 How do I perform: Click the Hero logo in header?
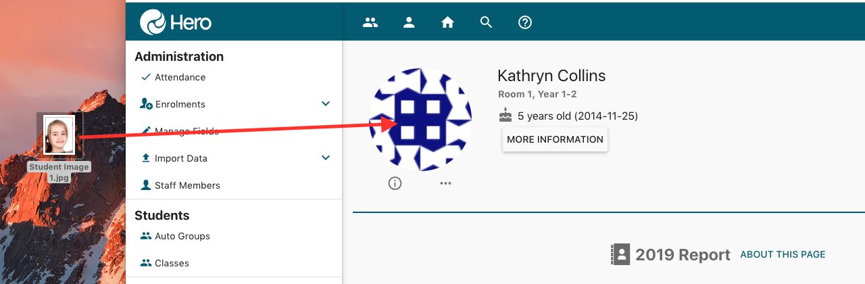176,22
